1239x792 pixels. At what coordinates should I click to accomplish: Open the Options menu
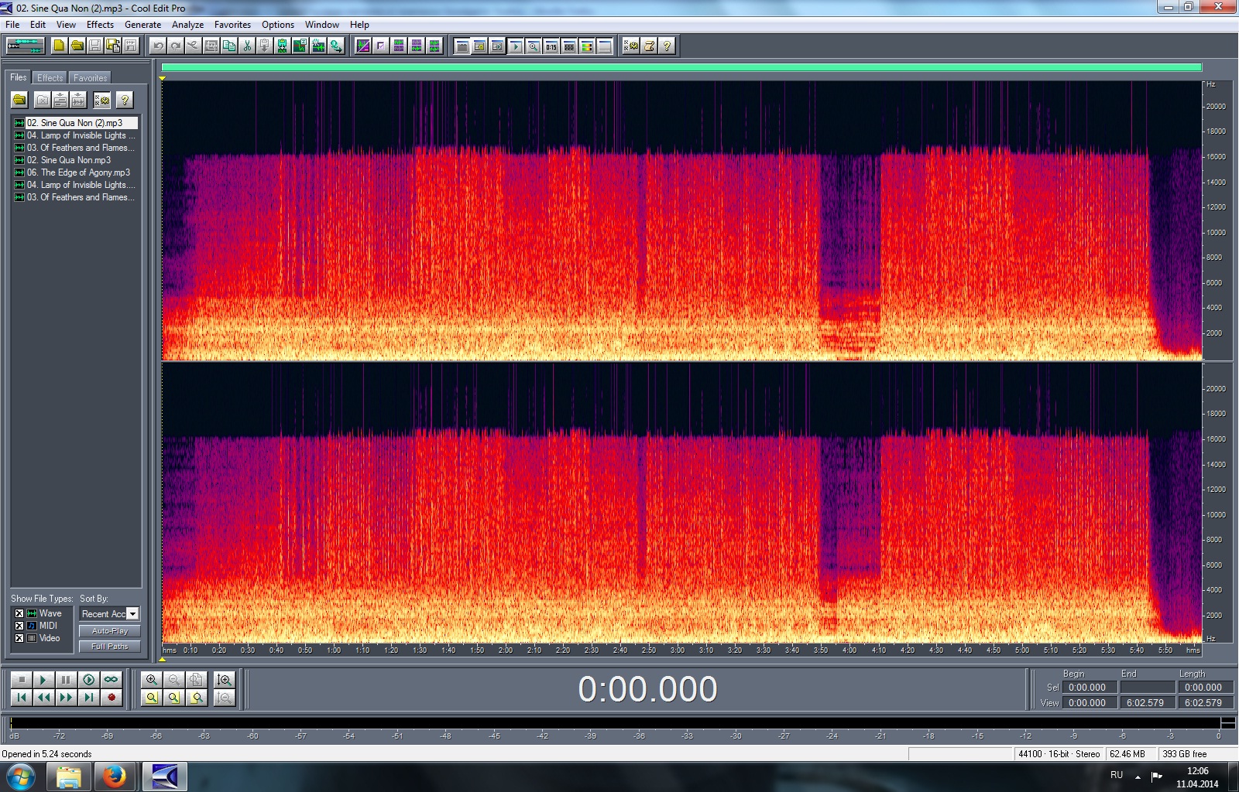click(x=278, y=25)
